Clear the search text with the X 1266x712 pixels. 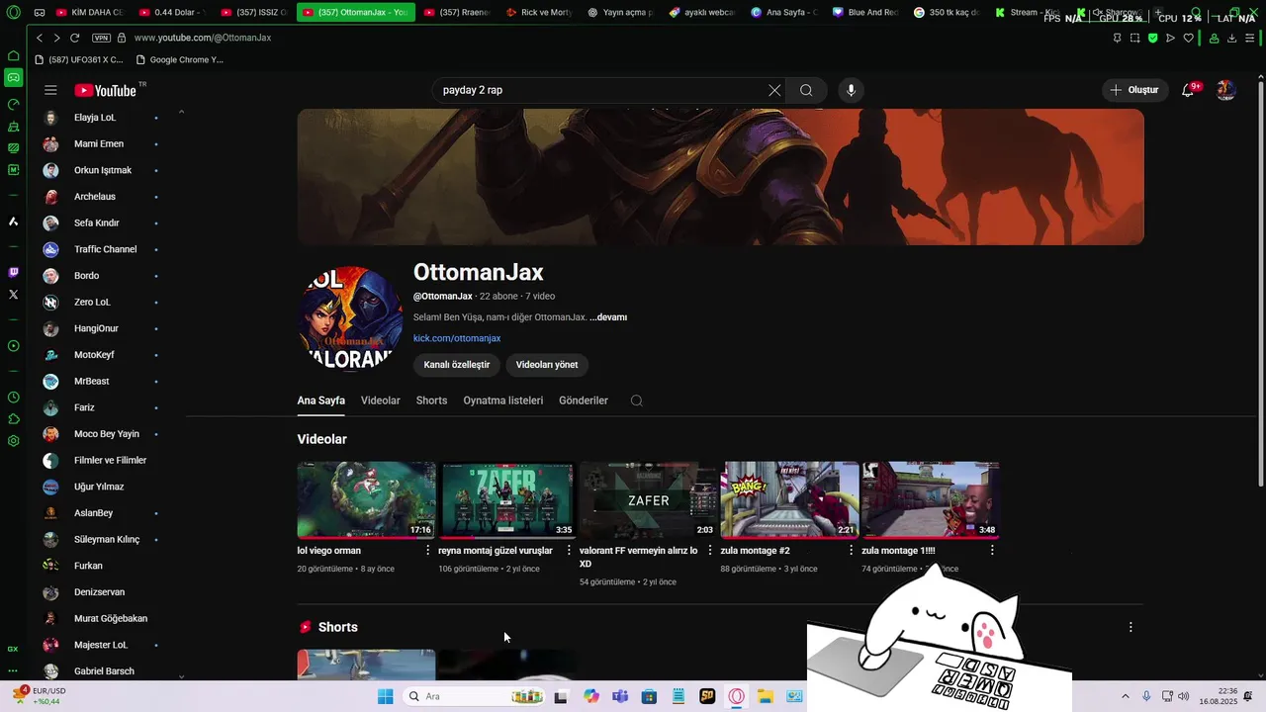tap(774, 90)
